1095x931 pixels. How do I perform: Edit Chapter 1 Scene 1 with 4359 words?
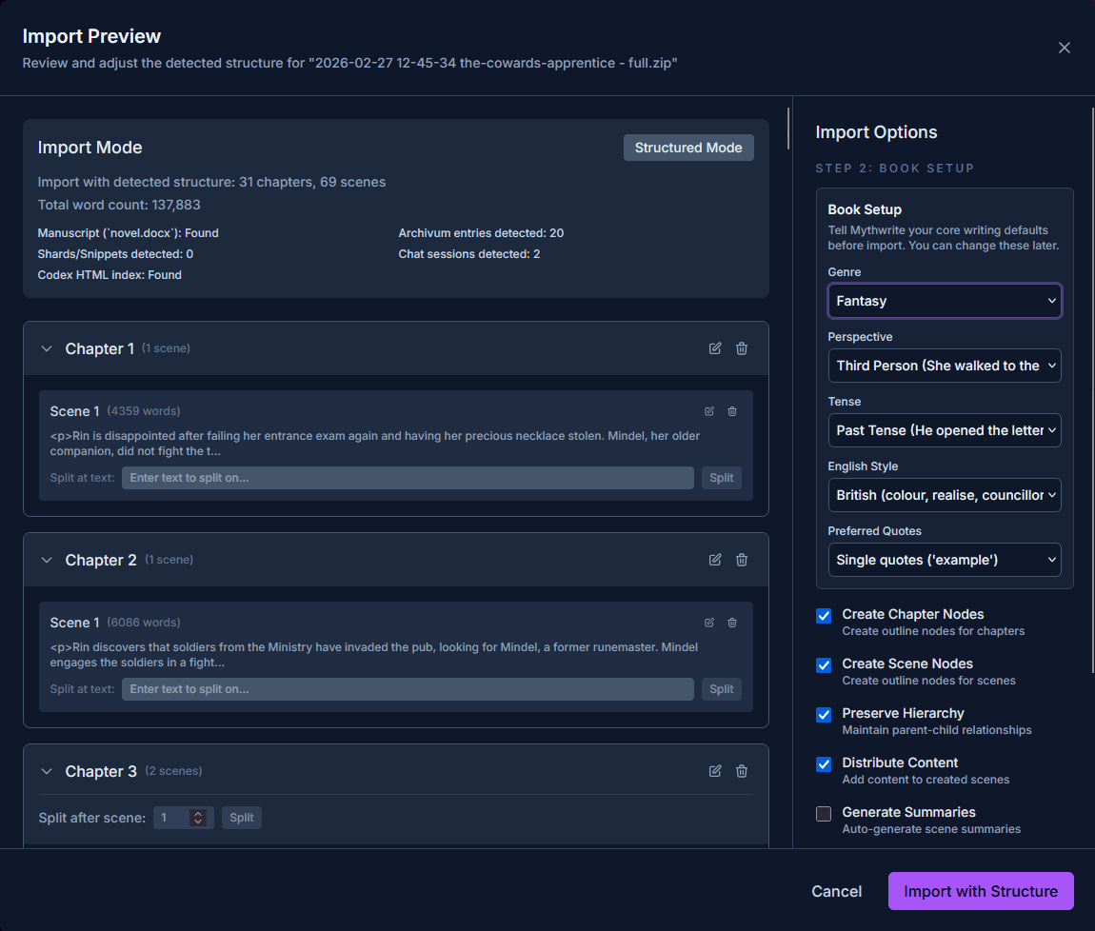tap(708, 411)
